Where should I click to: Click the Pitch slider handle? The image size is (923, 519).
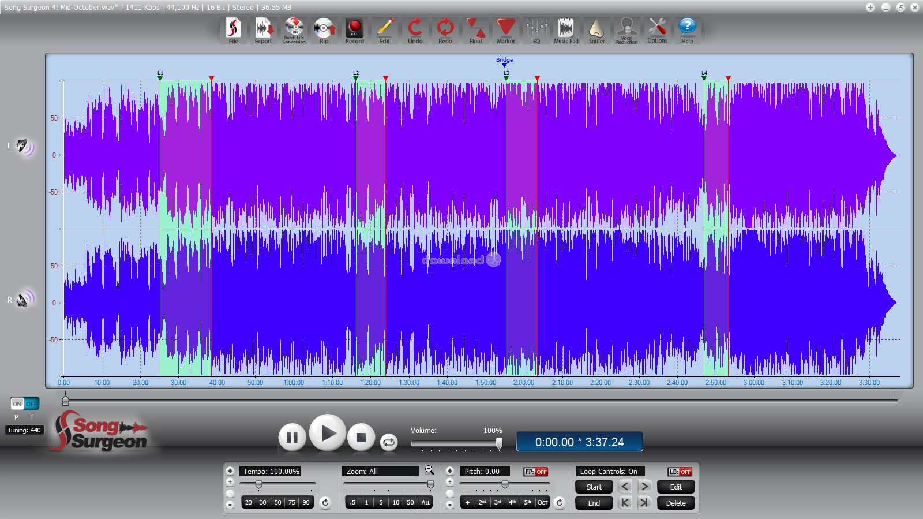click(x=505, y=484)
